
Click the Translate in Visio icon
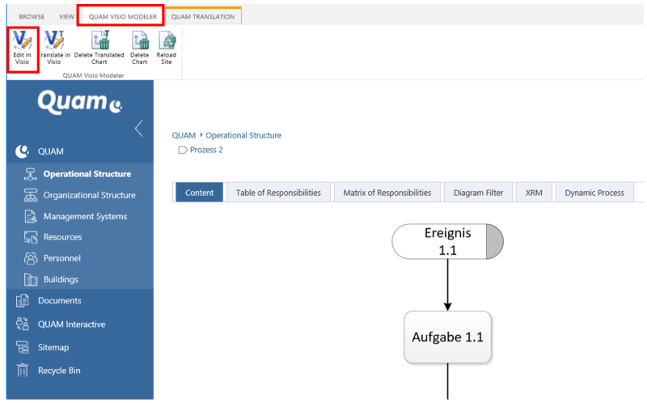(x=53, y=41)
